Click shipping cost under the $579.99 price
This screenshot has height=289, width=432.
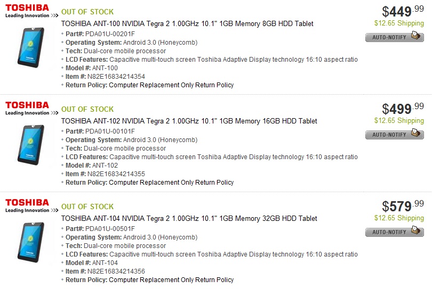tap(399, 218)
